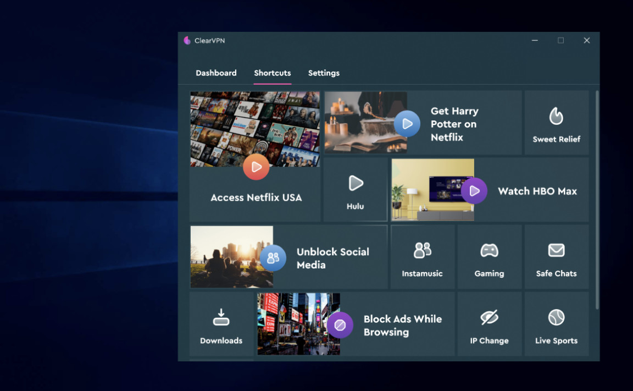Viewport: 633px width, 391px height.
Task: Launch the Gaming controller icon
Action: point(489,250)
